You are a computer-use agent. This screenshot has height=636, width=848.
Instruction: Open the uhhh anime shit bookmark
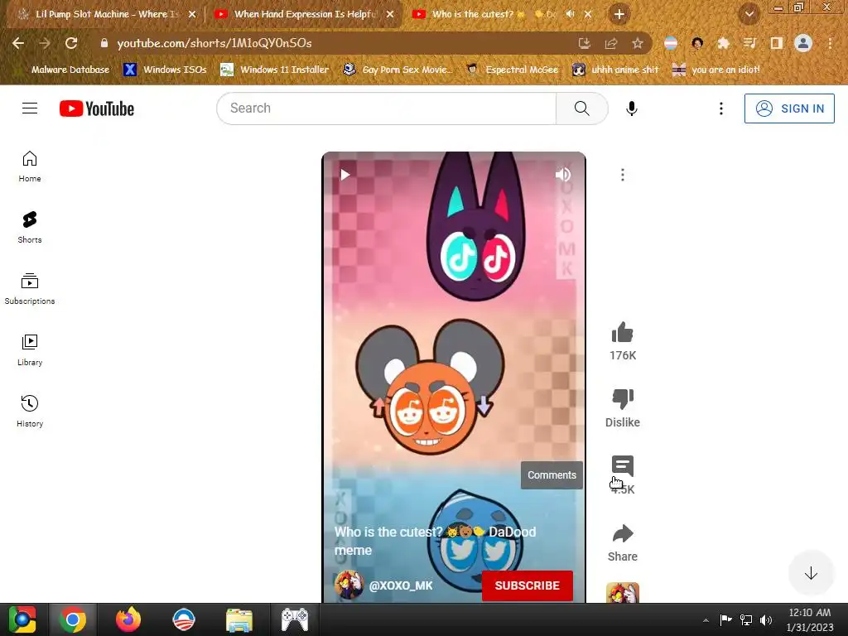(615, 70)
